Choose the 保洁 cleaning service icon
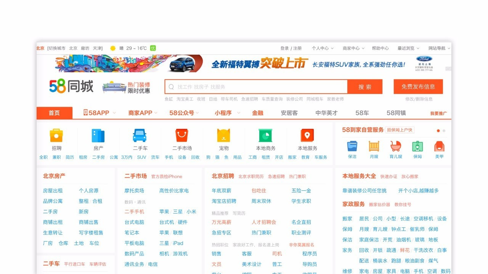This screenshot has width=488, height=274. click(352, 146)
